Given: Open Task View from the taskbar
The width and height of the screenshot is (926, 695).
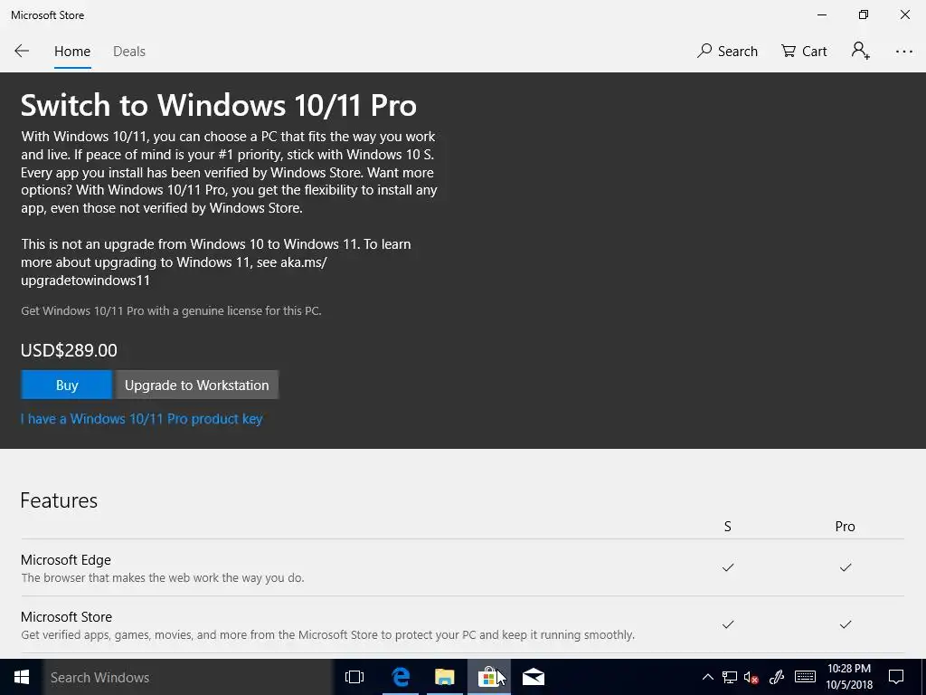Looking at the screenshot, I should [354, 677].
